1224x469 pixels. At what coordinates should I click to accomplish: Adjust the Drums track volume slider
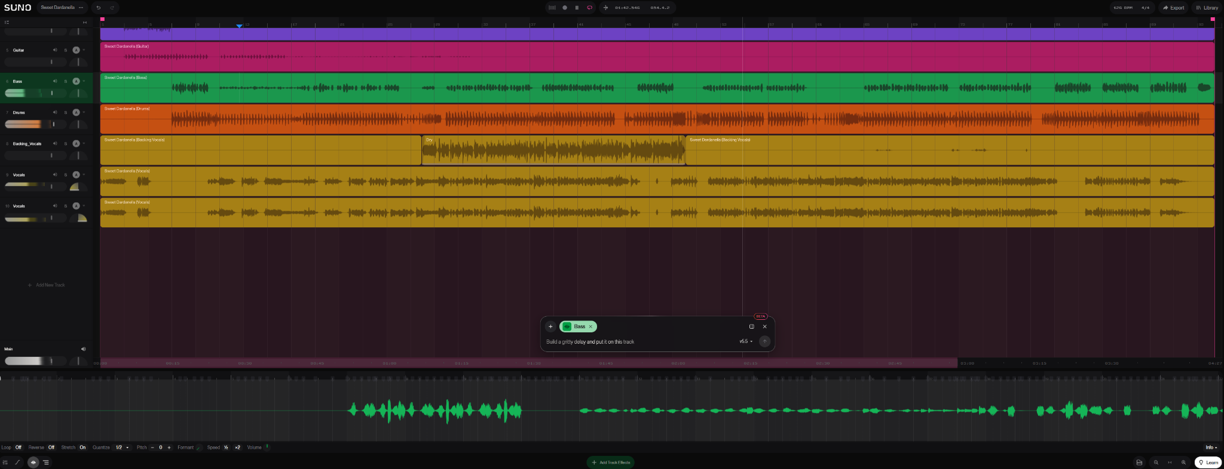[36, 124]
